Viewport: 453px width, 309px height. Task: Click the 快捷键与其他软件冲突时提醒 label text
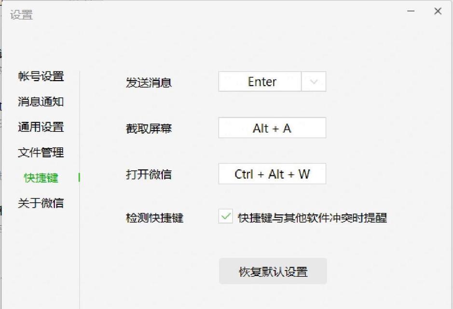pyautogui.click(x=313, y=218)
